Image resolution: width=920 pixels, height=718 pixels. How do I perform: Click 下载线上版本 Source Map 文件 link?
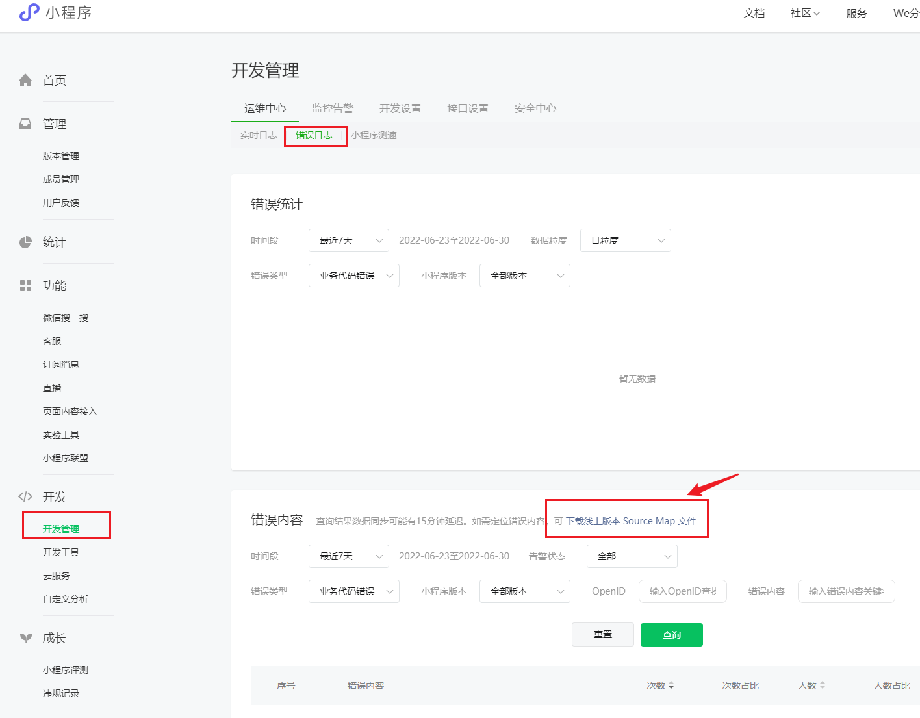point(631,521)
